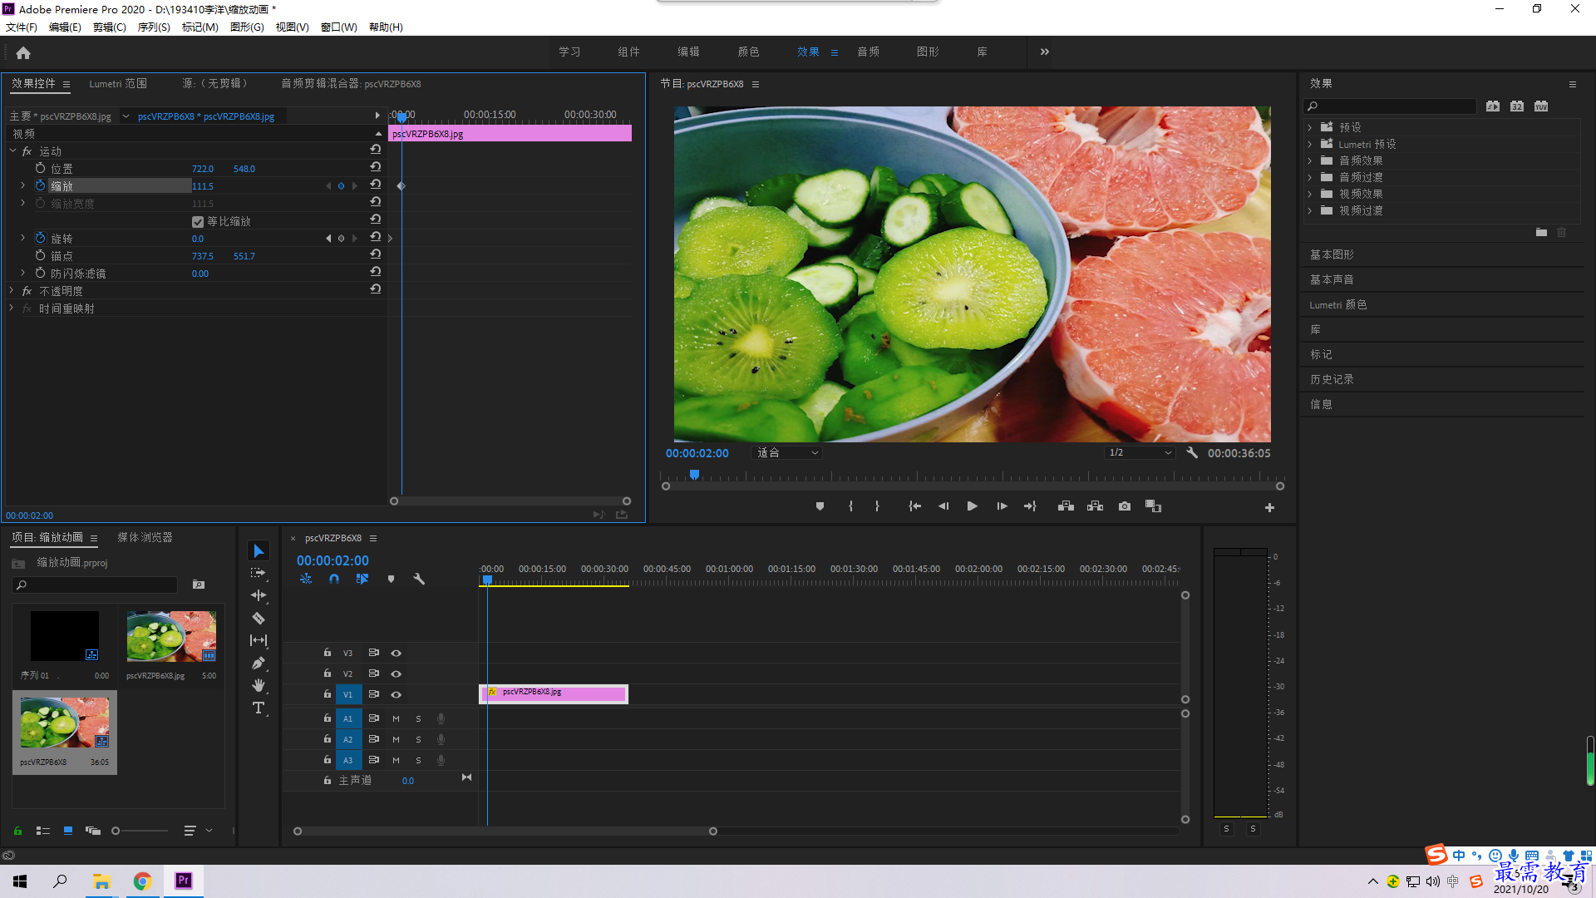Select the Selection arrow tool
The width and height of the screenshot is (1596, 898).
coord(259,551)
